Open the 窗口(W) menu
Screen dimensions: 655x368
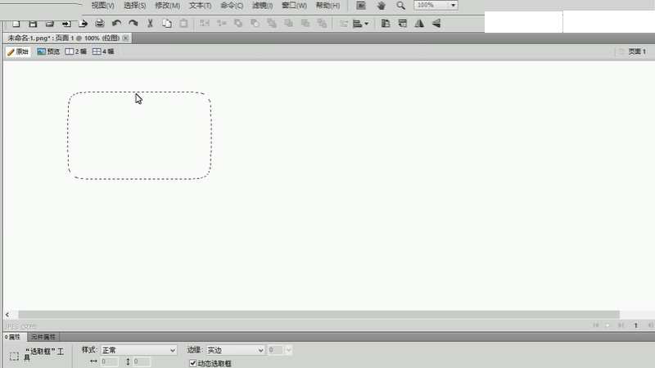(294, 6)
